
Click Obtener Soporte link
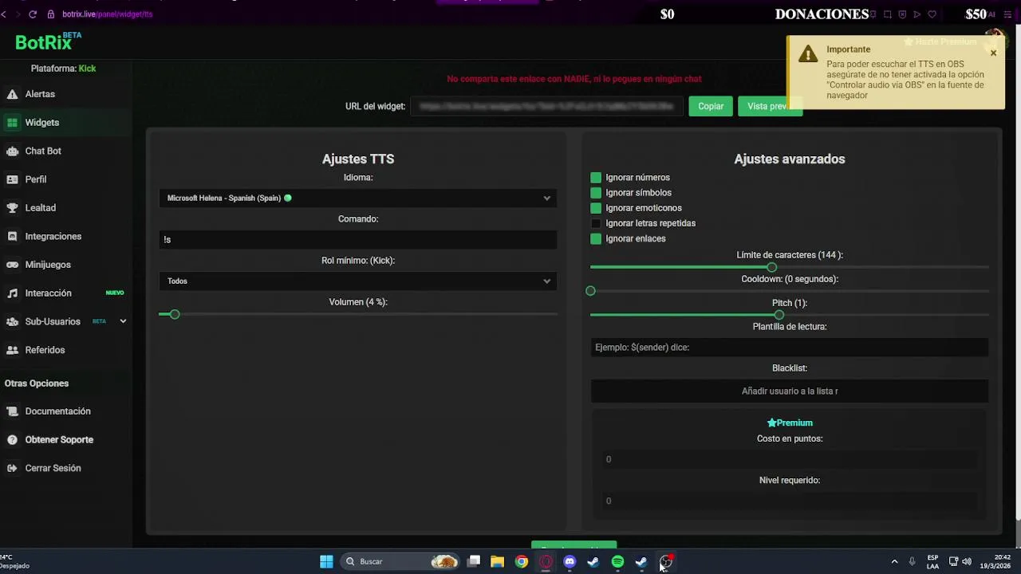coord(59,440)
